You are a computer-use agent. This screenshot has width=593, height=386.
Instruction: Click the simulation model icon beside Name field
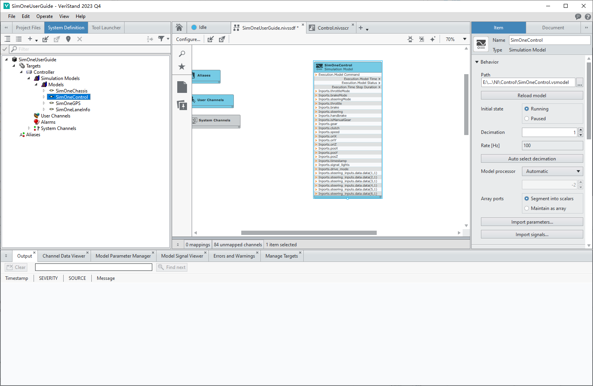point(481,44)
